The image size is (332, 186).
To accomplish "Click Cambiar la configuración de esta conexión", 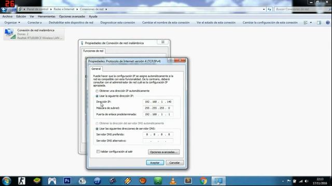I will click(x=270, y=23).
